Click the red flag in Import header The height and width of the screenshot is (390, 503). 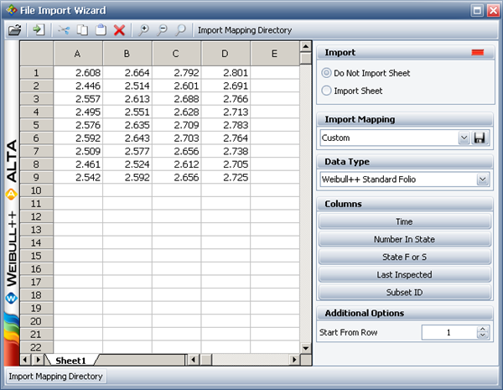pos(478,53)
